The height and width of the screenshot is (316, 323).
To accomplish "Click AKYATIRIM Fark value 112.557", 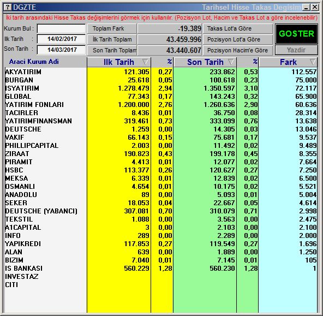I will coord(304,72).
